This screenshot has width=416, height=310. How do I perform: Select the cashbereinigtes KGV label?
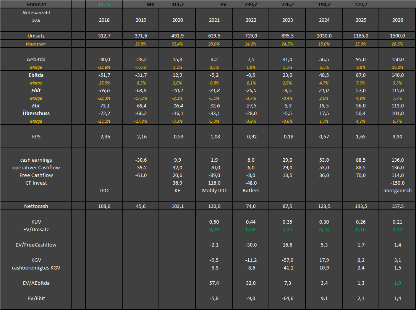tap(36, 268)
